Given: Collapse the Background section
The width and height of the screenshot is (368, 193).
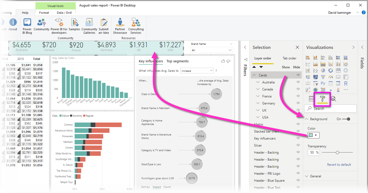Looking at the screenshot, I should pyautogui.click(x=307, y=119).
